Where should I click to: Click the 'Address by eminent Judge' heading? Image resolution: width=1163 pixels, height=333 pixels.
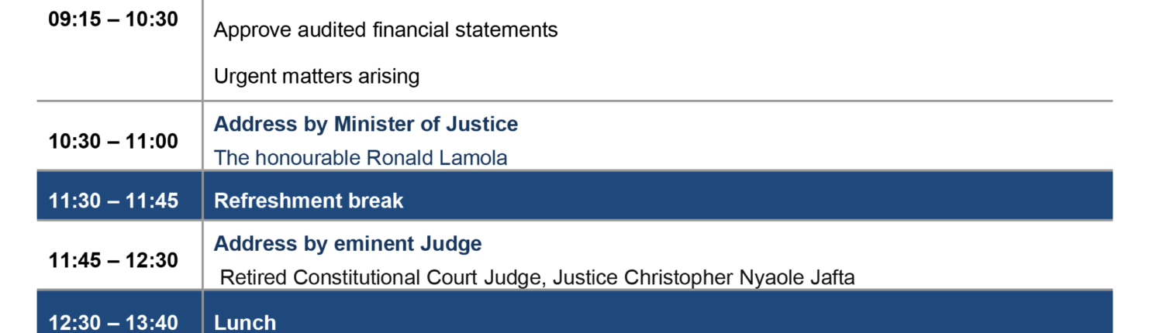347,244
